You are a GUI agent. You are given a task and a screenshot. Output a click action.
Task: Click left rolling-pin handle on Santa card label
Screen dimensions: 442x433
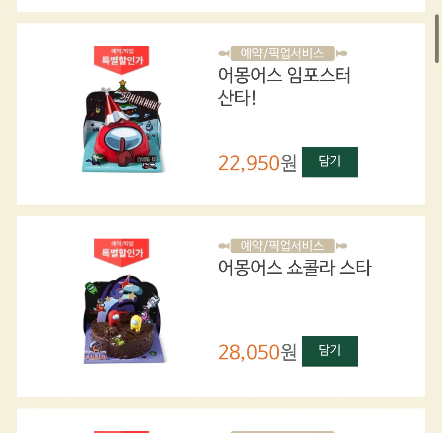[x=224, y=53]
